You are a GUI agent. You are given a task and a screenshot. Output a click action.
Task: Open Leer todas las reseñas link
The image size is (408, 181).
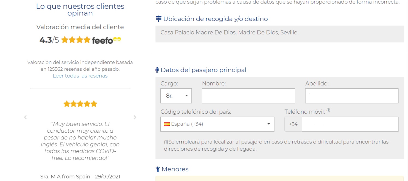pos(80,76)
